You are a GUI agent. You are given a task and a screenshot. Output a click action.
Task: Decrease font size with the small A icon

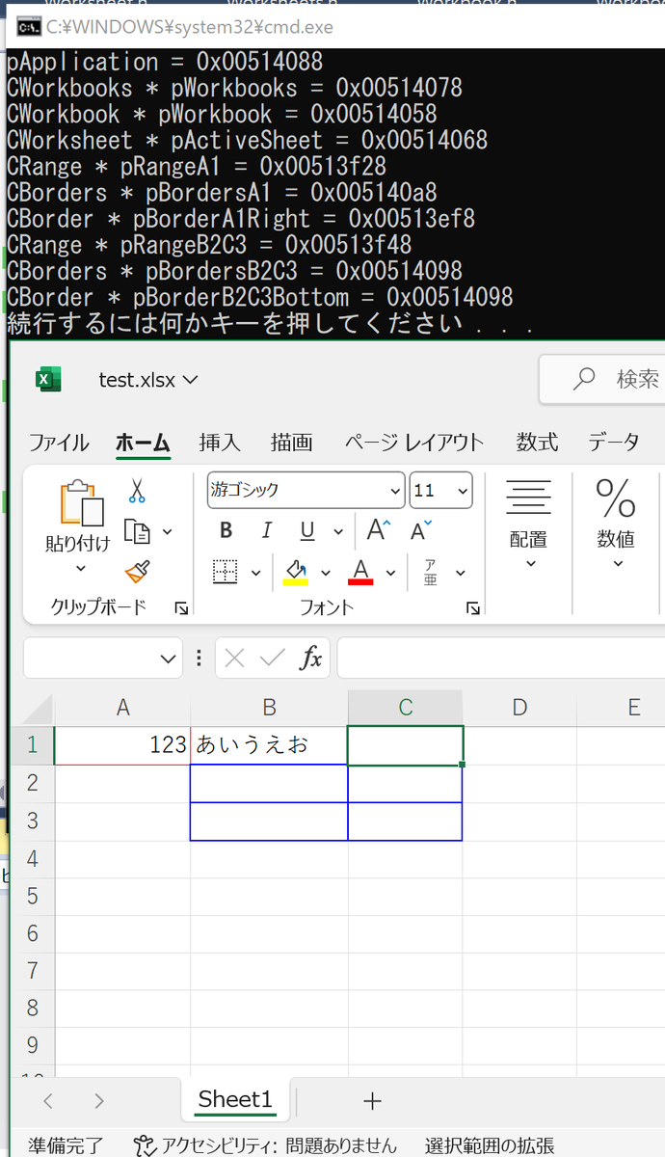click(421, 529)
